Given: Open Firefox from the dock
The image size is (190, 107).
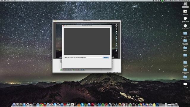Looking at the screenshot, I should click(45, 104).
